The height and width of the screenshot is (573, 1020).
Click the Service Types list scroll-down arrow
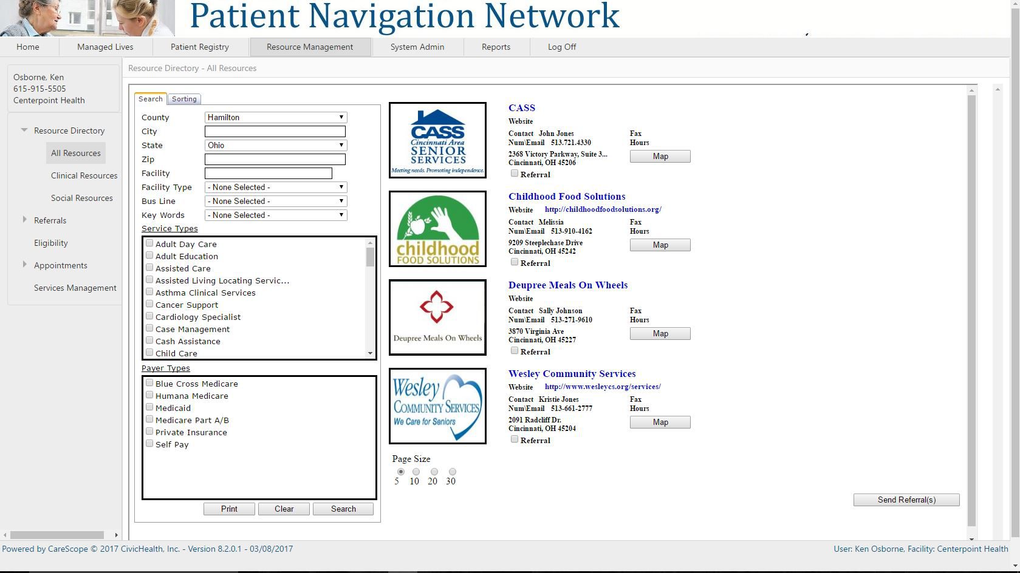(370, 353)
